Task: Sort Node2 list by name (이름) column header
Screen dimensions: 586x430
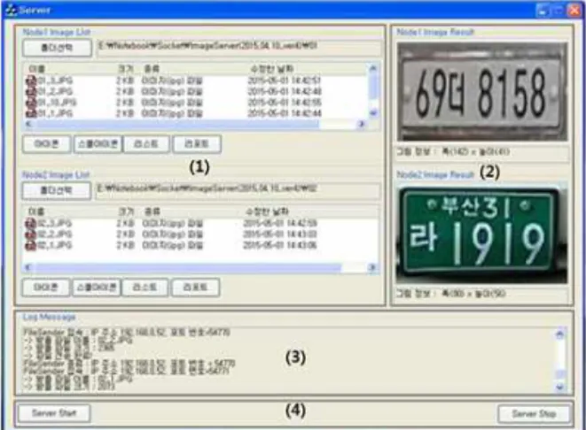Action: point(36,211)
